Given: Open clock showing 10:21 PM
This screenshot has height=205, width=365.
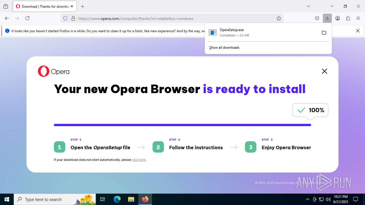Looking at the screenshot, I should (341, 199).
